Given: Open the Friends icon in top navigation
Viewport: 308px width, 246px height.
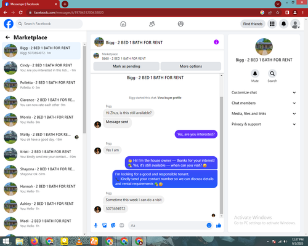Looking at the screenshot, I should (x=152, y=24).
